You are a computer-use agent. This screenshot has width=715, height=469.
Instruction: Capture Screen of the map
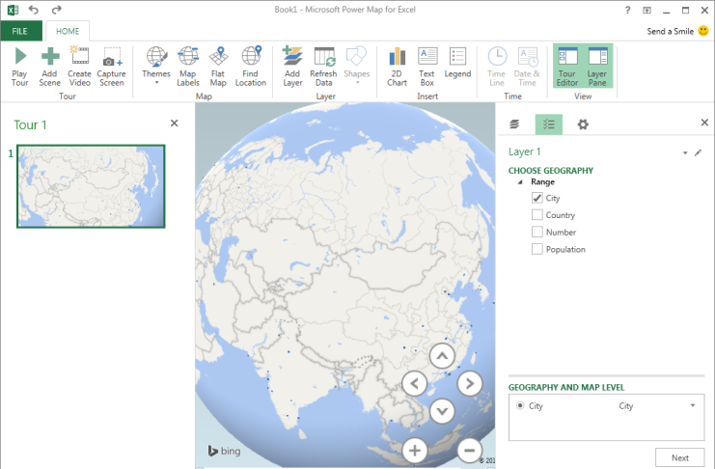(x=111, y=67)
